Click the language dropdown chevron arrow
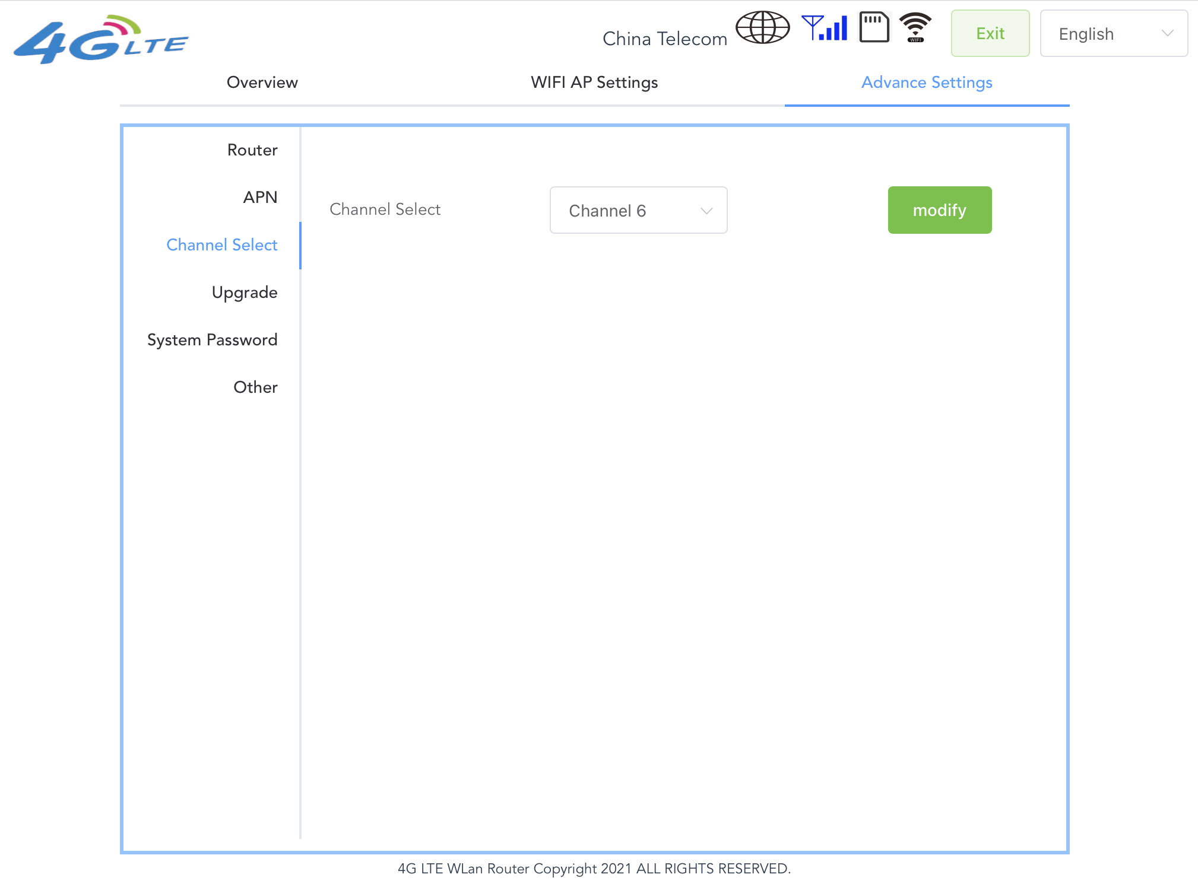The image size is (1198, 890). click(1167, 34)
